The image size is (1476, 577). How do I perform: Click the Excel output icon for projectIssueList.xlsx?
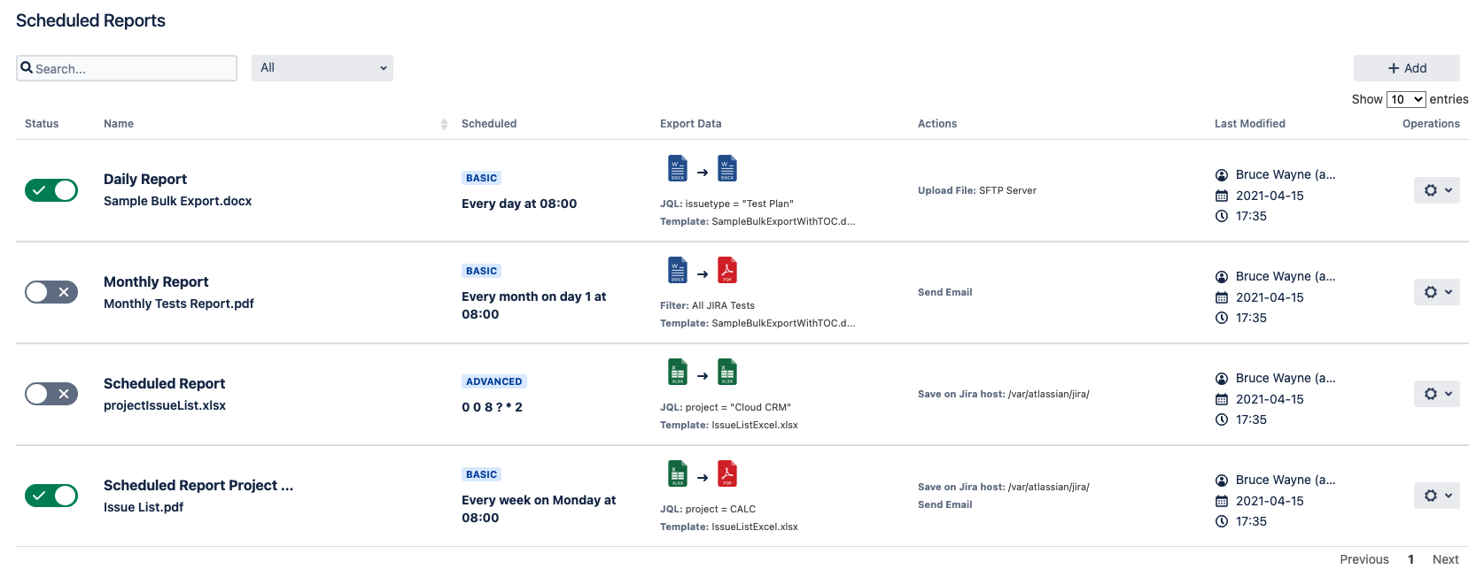[726, 372]
